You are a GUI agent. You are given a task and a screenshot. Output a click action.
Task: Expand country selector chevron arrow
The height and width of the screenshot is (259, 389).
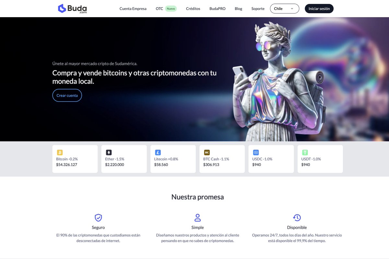292,9
